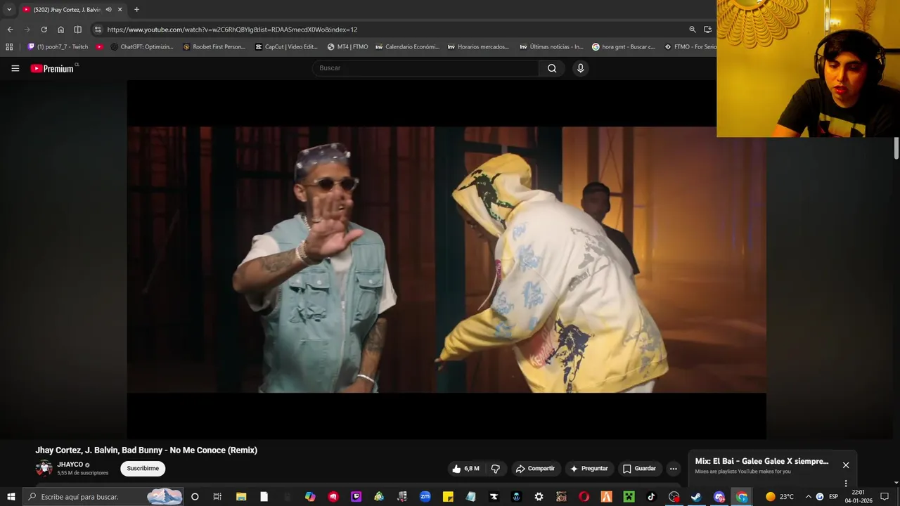Switch to Chrome on taskbar
900x506 pixels.
[x=742, y=497]
